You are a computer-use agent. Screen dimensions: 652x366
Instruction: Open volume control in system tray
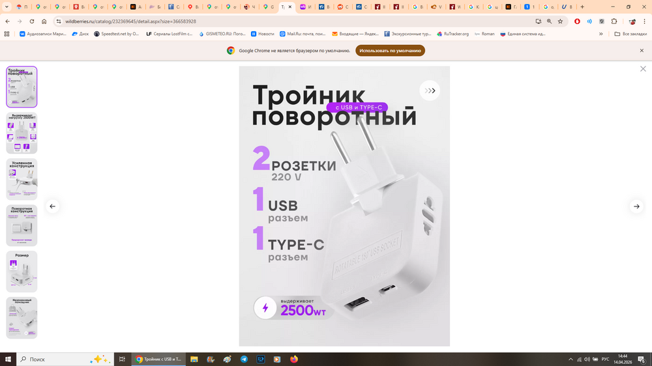click(587, 359)
